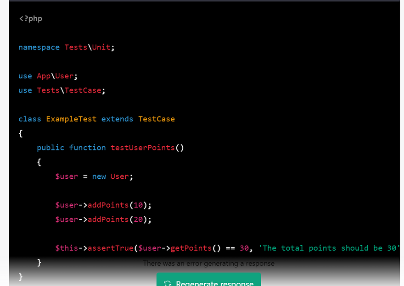Click the $this variable in assertion line
404x286 pixels.
coord(67,248)
